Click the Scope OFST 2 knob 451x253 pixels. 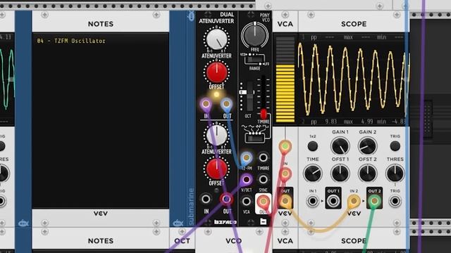click(368, 174)
